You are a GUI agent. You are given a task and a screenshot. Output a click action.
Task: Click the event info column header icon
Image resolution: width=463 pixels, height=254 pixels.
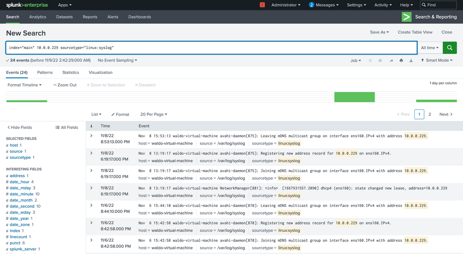(91, 126)
